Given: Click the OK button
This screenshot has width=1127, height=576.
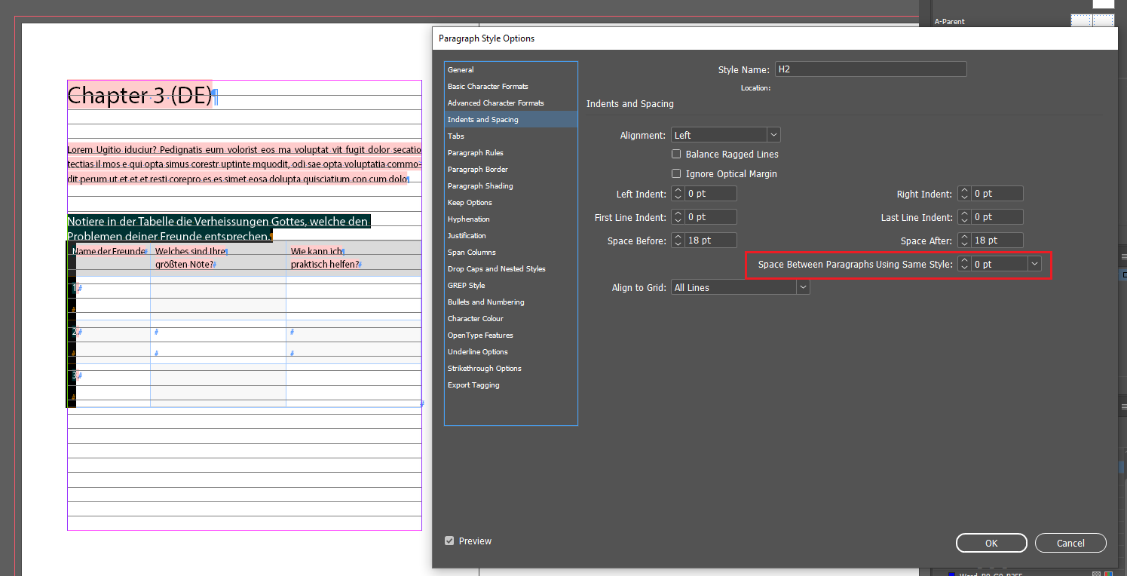Looking at the screenshot, I should click(x=991, y=543).
